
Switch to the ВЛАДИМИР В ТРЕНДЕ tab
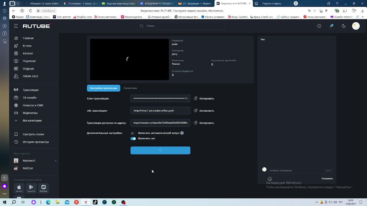click(157, 3)
